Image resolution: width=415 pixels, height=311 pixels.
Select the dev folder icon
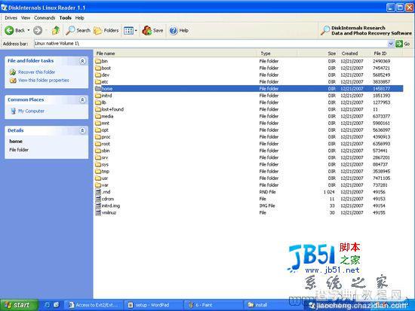pos(98,75)
